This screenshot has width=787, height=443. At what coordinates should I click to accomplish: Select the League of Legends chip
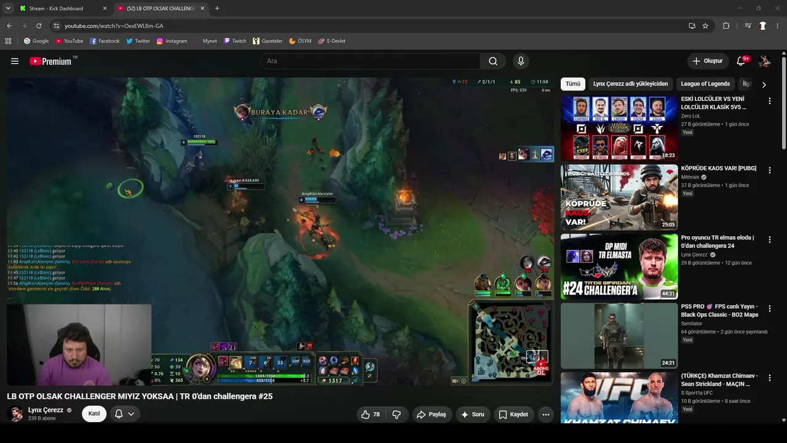coord(705,84)
